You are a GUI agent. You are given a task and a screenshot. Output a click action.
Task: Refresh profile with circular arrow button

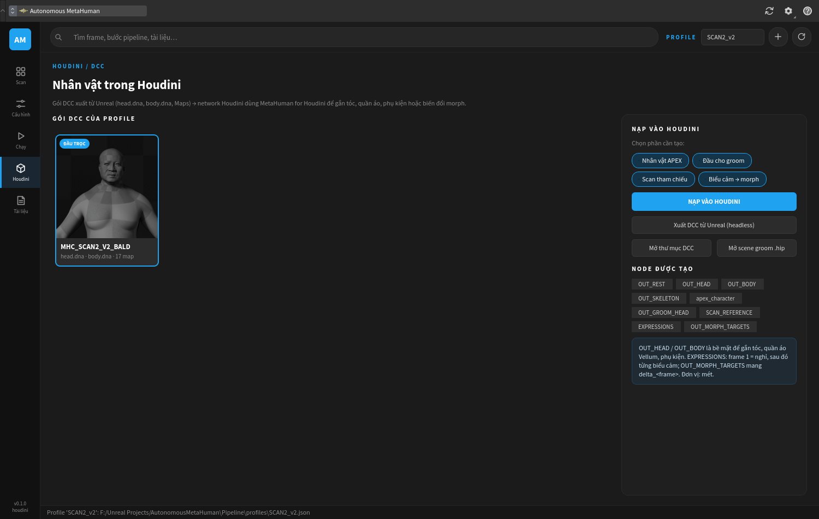[x=802, y=37]
